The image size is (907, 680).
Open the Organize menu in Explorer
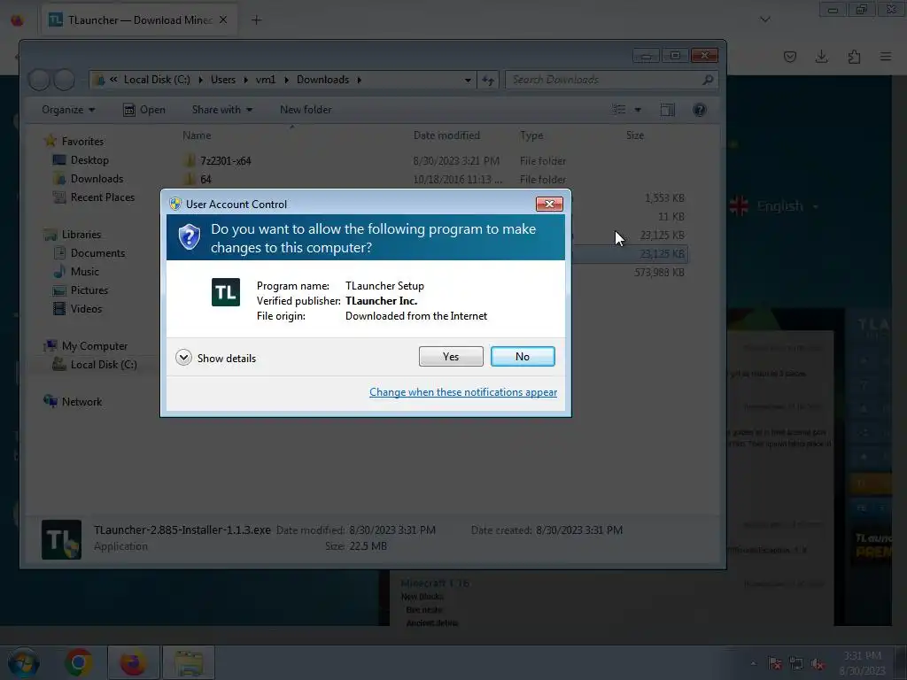(68, 109)
